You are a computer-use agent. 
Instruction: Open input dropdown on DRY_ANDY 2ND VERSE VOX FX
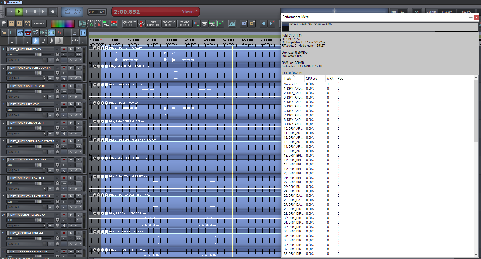[26, 78]
